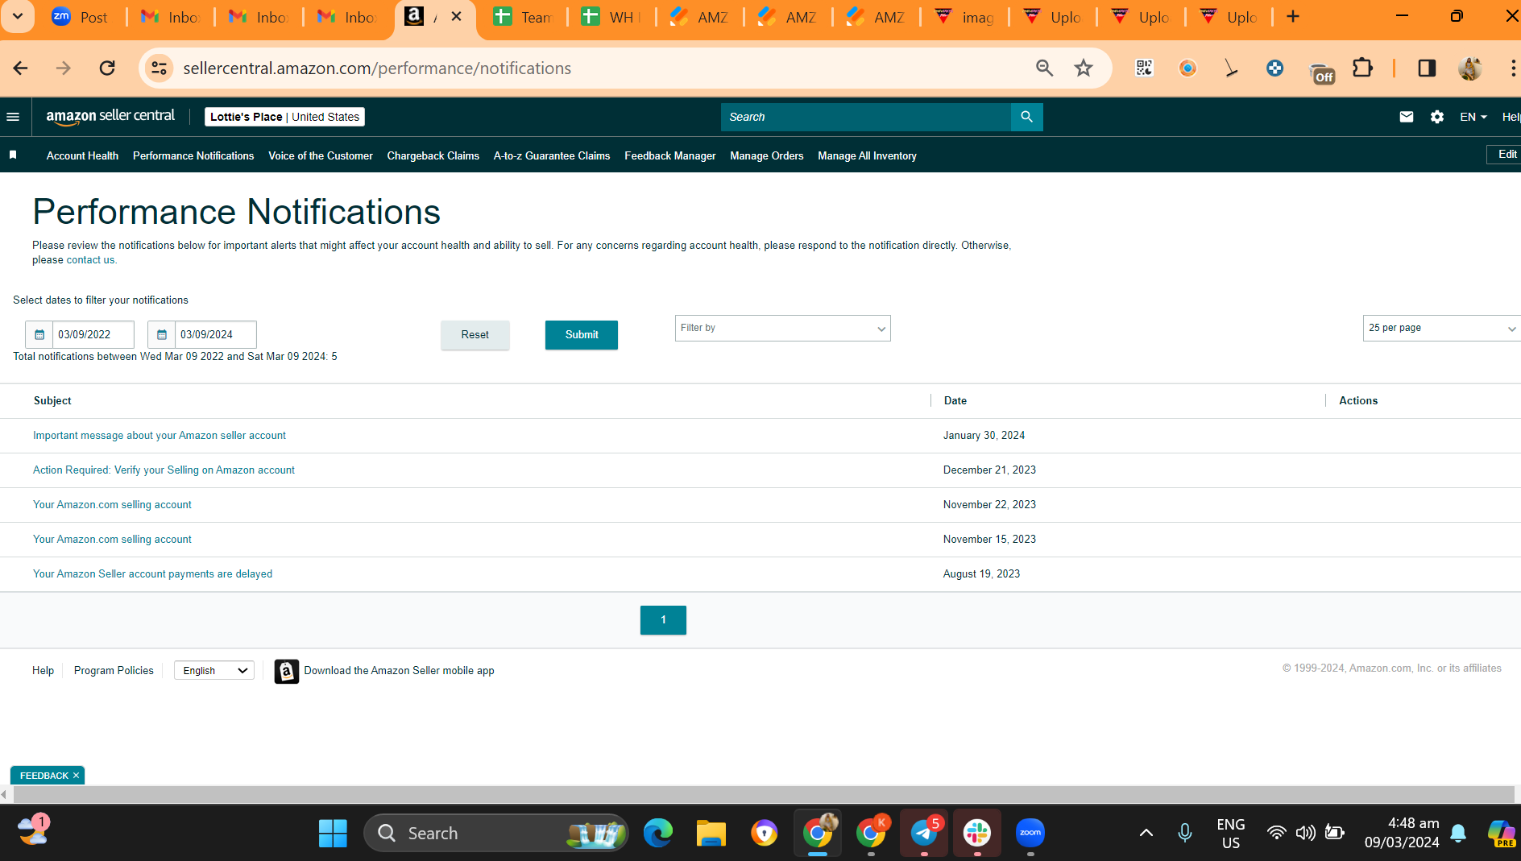Open File Explorer from the taskbar
1521x861 pixels.
pyautogui.click(x=711, y=833)
